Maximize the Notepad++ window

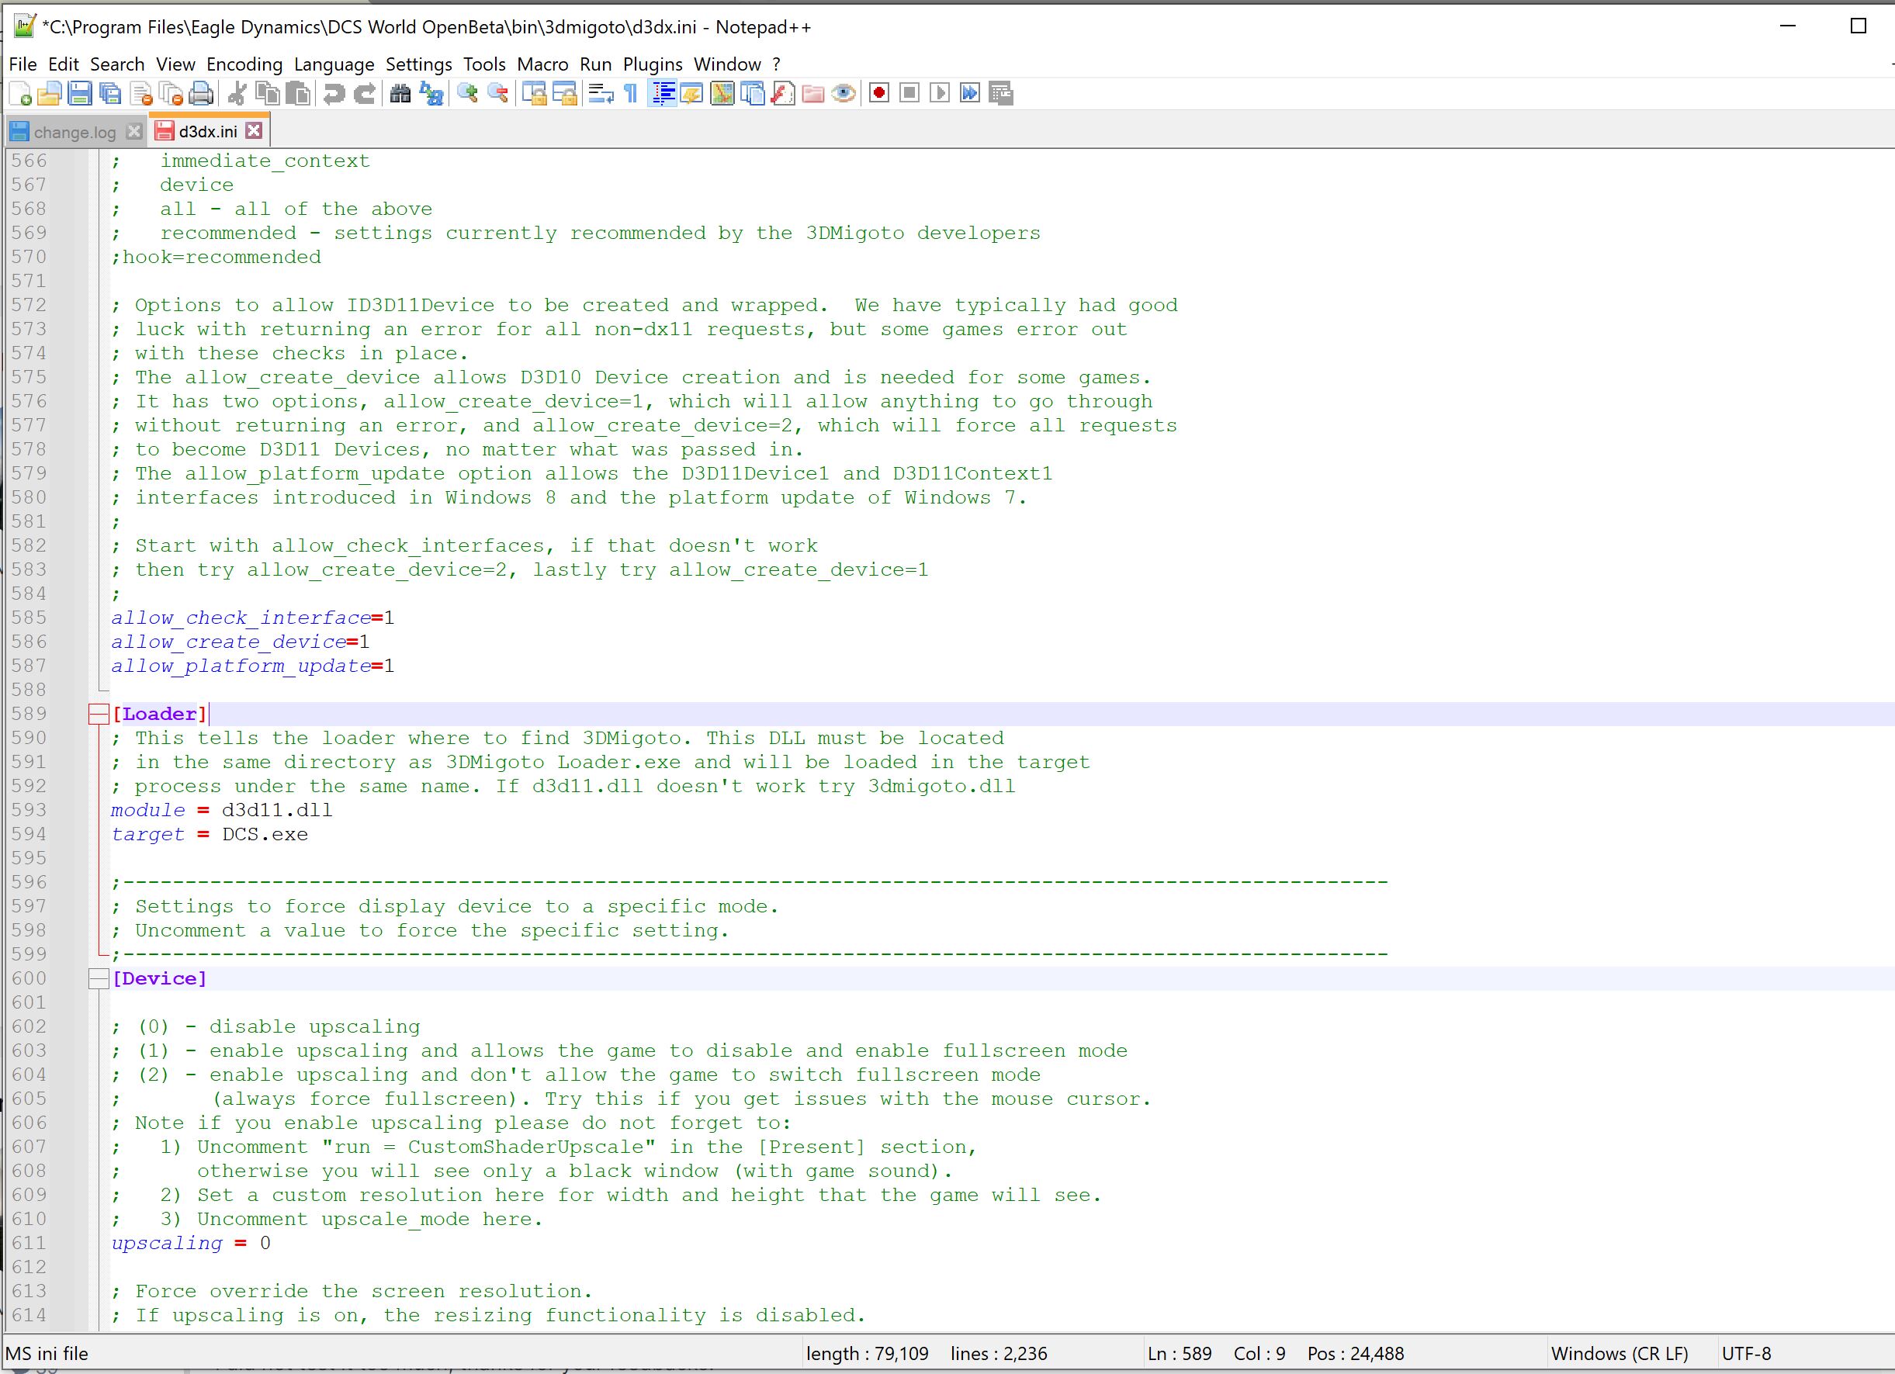[x=1859, y=26]
